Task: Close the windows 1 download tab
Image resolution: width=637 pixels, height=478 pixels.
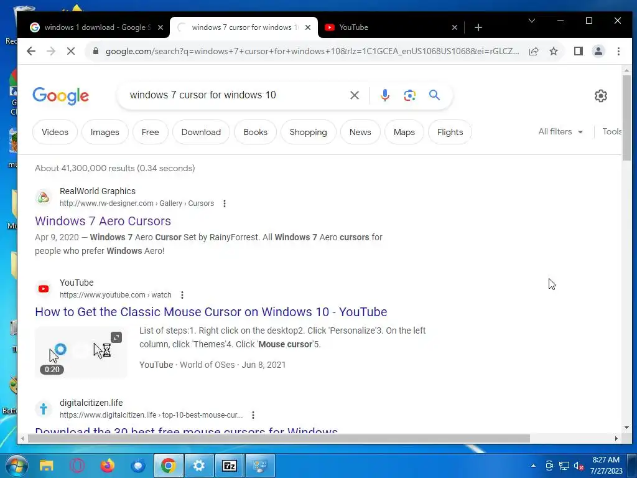Action: (x=160, y=27)
